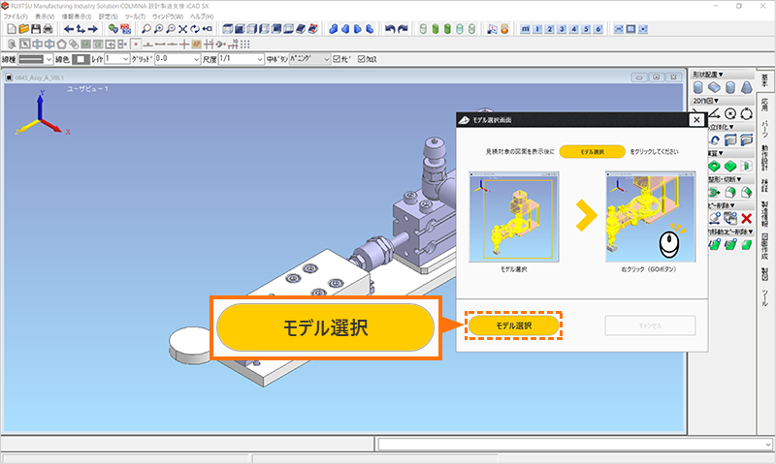
Task: Toggle the クロス checkbox
Action: click(x=362, y=59)
